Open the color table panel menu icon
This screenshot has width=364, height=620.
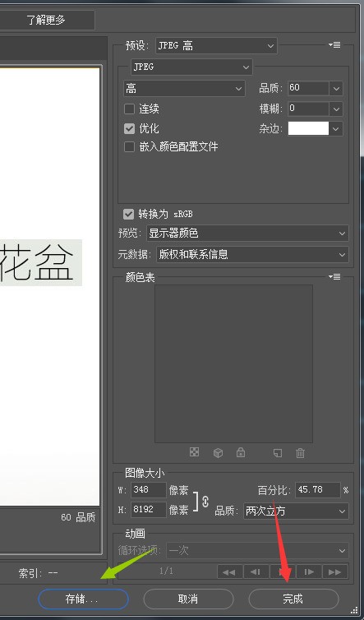(x=334, y=277)
